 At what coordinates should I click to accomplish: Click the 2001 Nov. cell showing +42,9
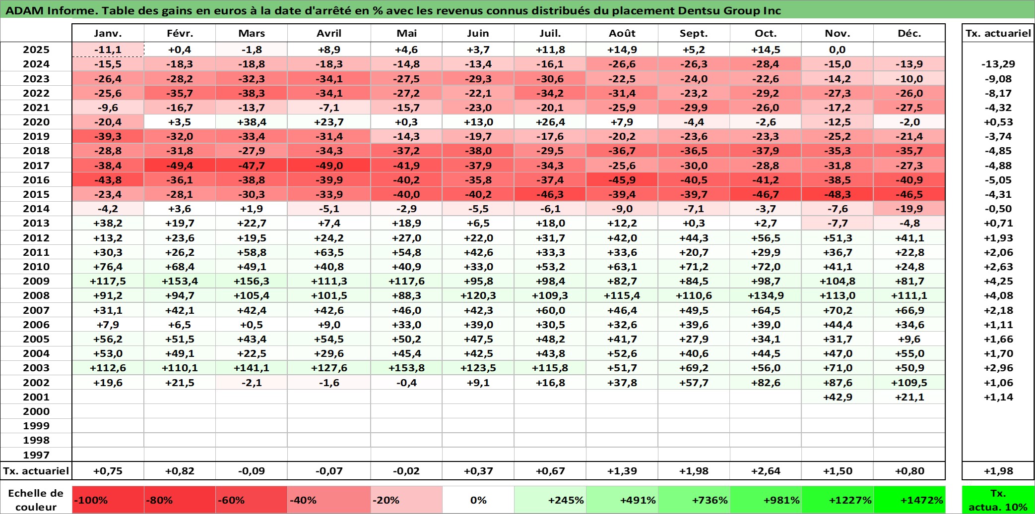coord(838,397)
